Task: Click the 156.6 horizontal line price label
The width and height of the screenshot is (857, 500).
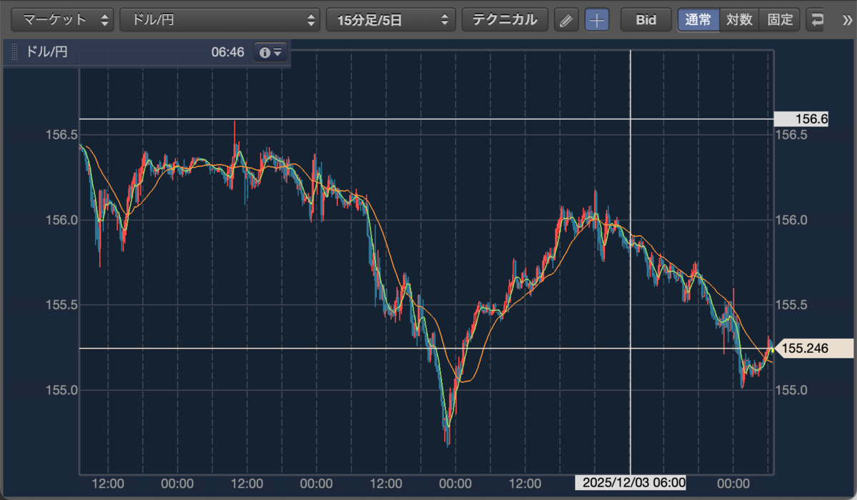Action: pyautogui.click(x=802, y=119)
